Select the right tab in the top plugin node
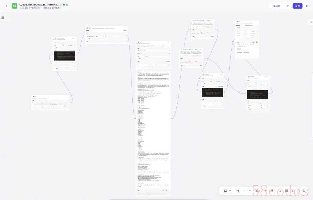 [x=208, y=27]
